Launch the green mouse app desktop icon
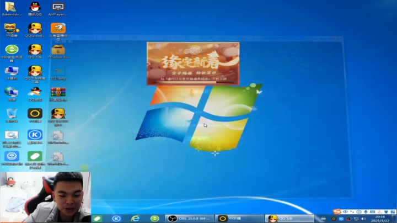 (x=35, y=160)
